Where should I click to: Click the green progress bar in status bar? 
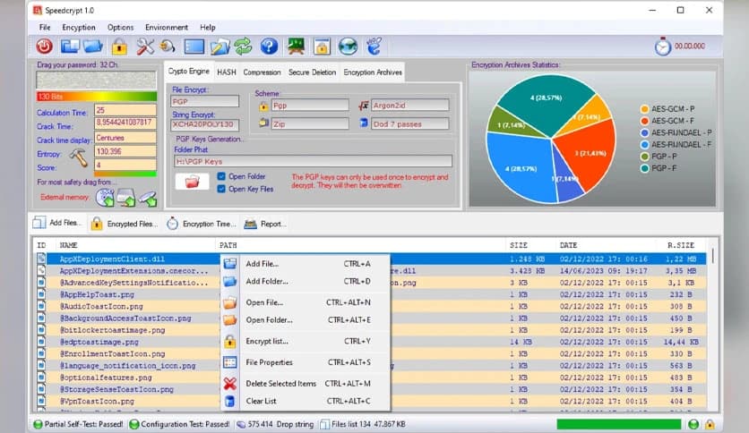tap(618, 424)
